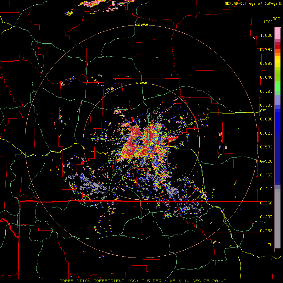Click the 0.733 value on the color scale
This screenshot has height=283, width=283.
pyautogui.click(x=266, y=105)
